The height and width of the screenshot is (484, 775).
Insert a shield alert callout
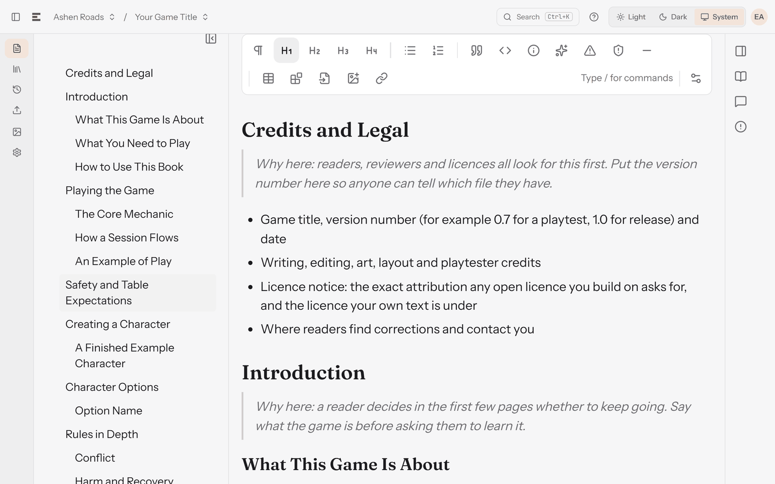click(x=618, y=50)
